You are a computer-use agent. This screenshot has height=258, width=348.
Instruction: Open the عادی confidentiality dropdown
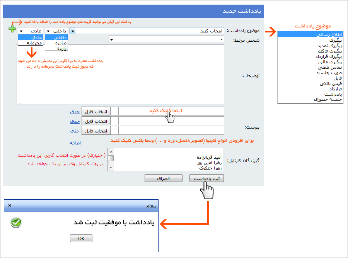(31, 31)
